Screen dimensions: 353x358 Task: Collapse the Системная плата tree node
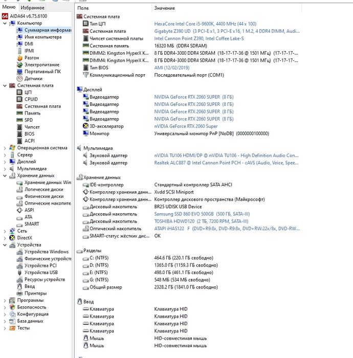coord(5,85)
